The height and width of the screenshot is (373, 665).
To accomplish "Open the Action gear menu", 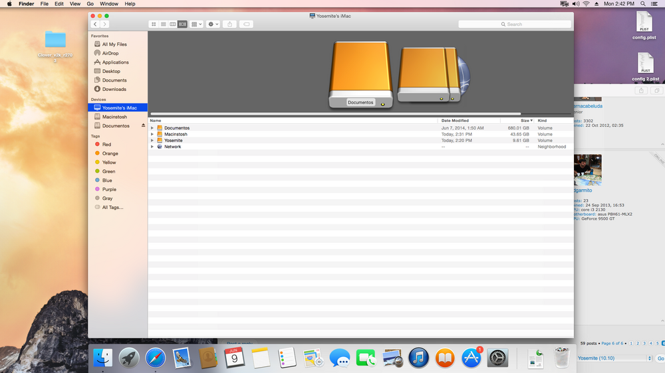I will (213, 24).
